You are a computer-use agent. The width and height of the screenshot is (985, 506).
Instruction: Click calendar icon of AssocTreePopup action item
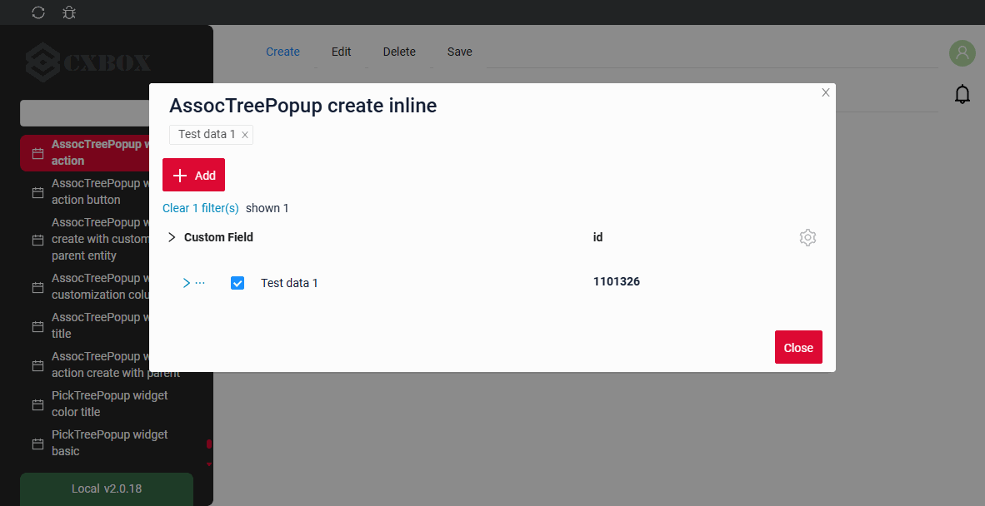37,153
